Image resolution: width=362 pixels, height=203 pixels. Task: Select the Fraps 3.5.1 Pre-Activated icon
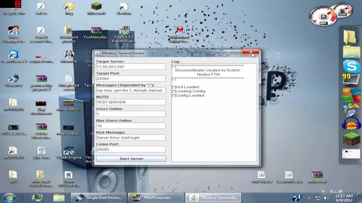click(x=124, y=34)
